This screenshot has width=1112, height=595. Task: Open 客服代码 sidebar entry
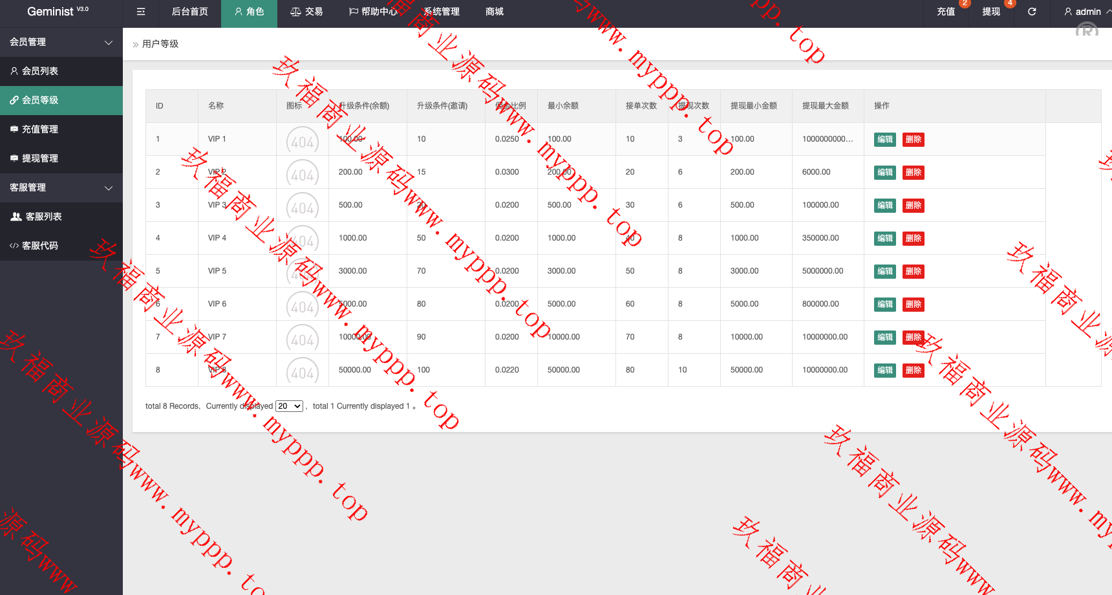click(x=40, y=246)
